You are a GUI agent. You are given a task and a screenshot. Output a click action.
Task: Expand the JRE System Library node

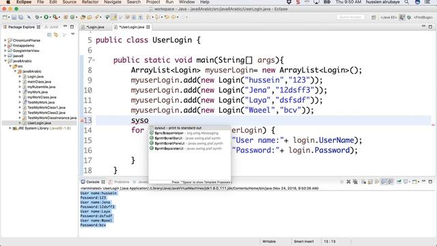pyautogui.click(x=10, y=128)
